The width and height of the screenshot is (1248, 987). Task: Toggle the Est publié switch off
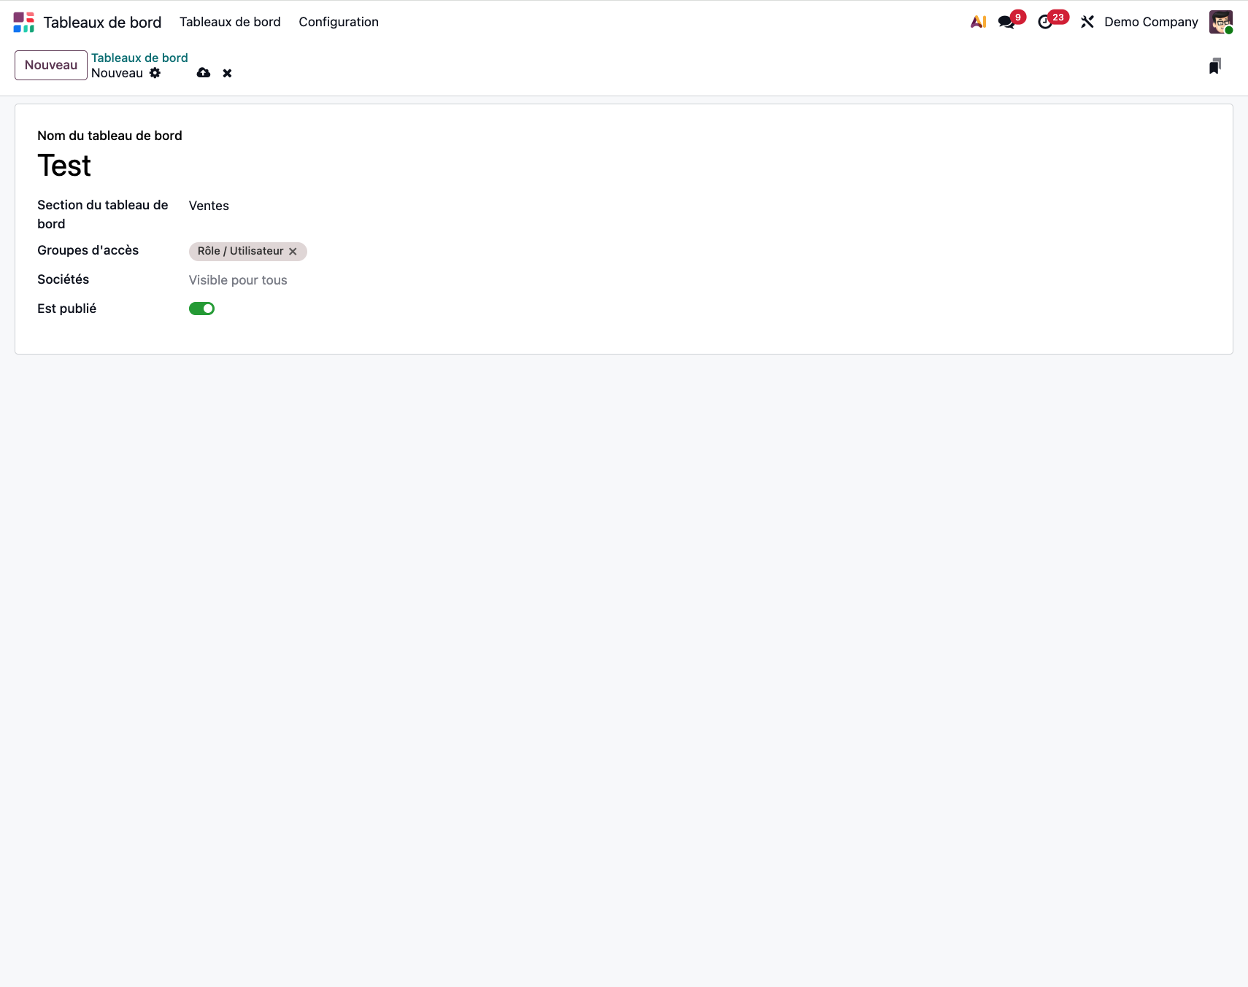click(201, 309)
